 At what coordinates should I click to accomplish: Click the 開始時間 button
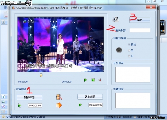29,97
